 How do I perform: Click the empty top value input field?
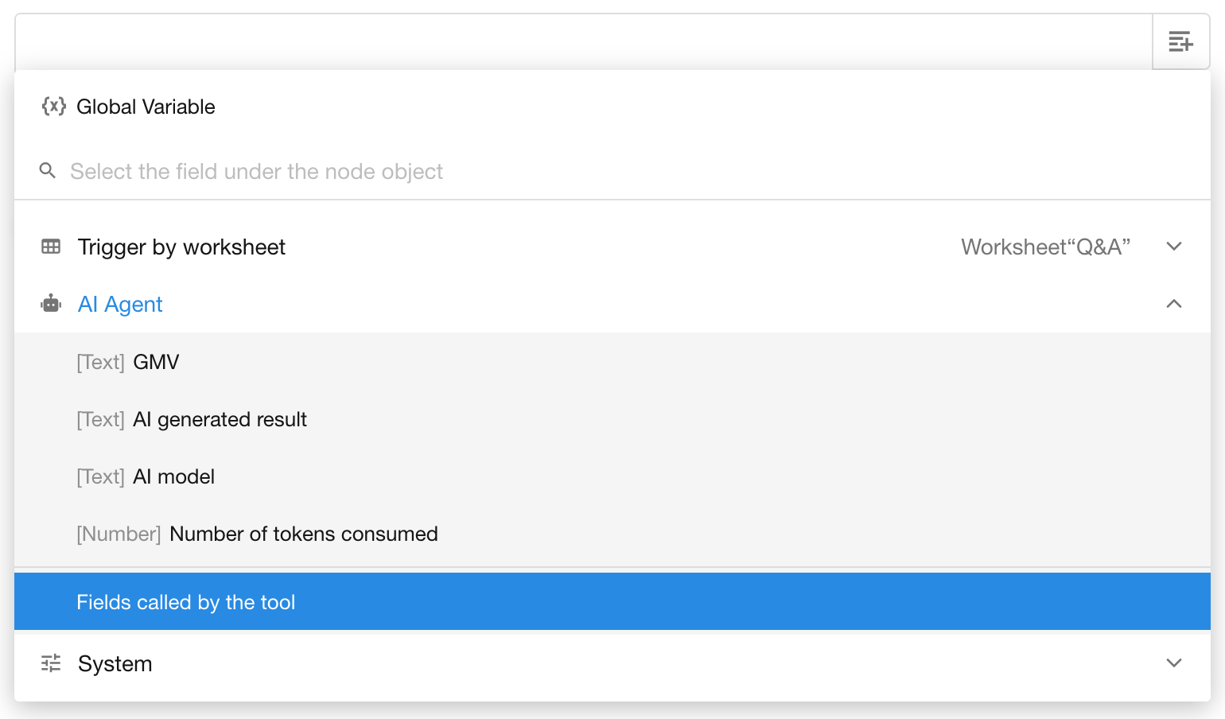coord(582,41)
